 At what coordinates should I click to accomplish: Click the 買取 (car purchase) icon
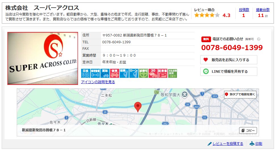pyautogui.click(x=105, y=73)
